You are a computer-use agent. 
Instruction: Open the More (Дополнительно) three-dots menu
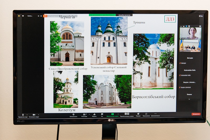pyautogui.click(x=155, y=114)
